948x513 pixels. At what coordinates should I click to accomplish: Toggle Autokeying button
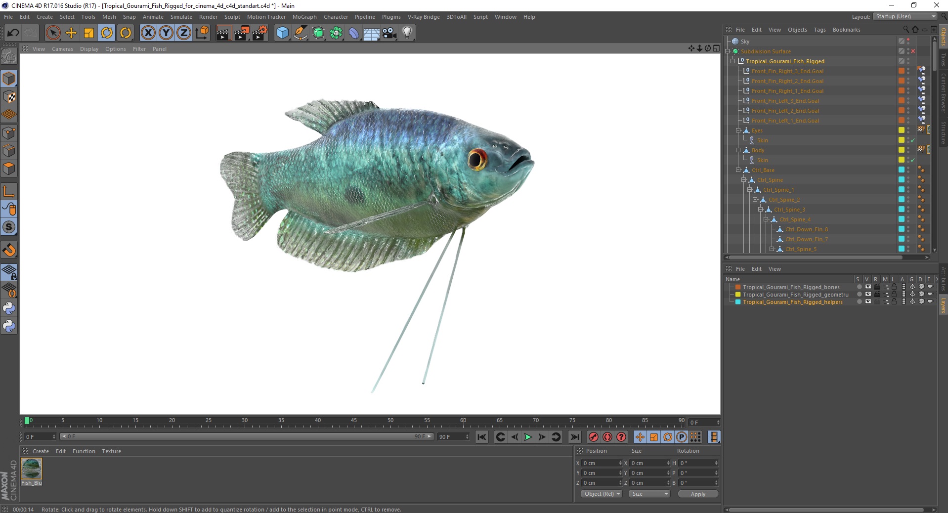[x=607, y=437]
